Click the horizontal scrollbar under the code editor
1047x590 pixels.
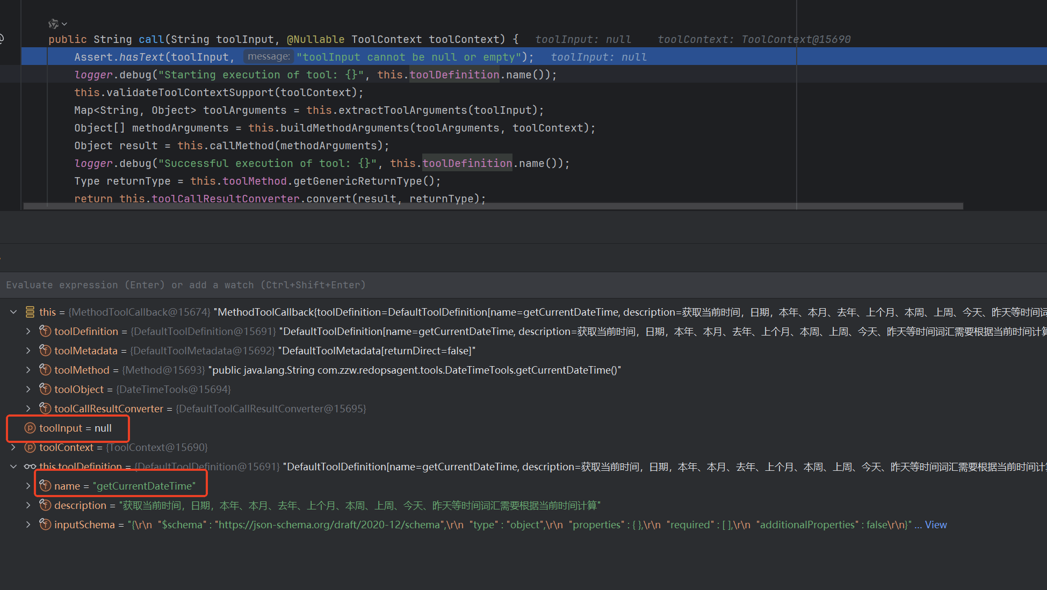tap(493, 206)
